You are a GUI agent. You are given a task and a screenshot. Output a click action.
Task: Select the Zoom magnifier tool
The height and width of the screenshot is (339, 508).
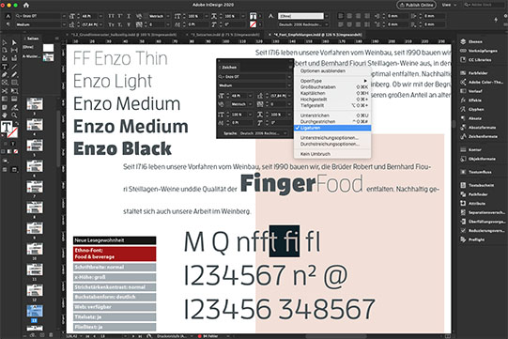pos(14,116)
